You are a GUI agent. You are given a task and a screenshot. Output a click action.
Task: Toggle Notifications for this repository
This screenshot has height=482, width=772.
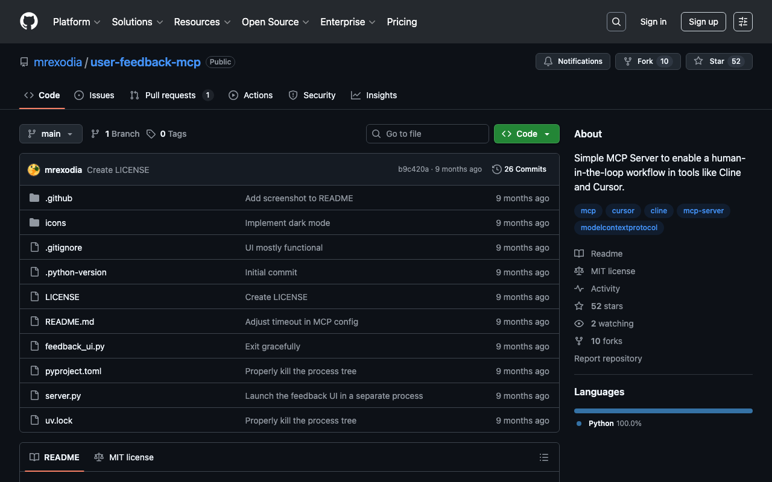[x=572, y=61]
